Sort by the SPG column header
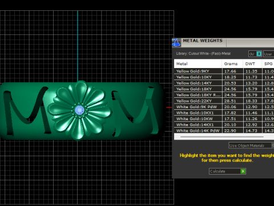 (x=268, y=64)
